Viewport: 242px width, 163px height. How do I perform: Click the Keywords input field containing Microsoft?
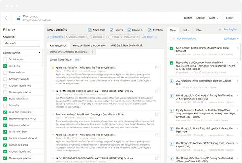pos(22,43)
